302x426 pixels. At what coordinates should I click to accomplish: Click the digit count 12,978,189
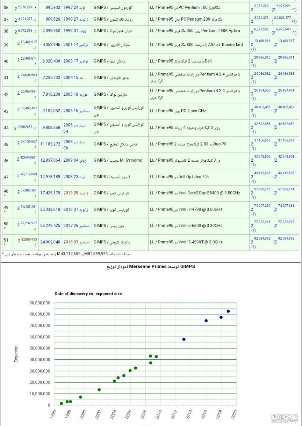[x=50, y=177]
